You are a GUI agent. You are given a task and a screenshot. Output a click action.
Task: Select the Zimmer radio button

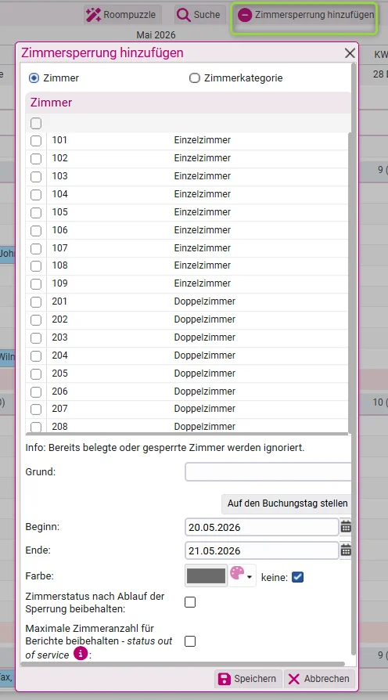click(34, 78)
